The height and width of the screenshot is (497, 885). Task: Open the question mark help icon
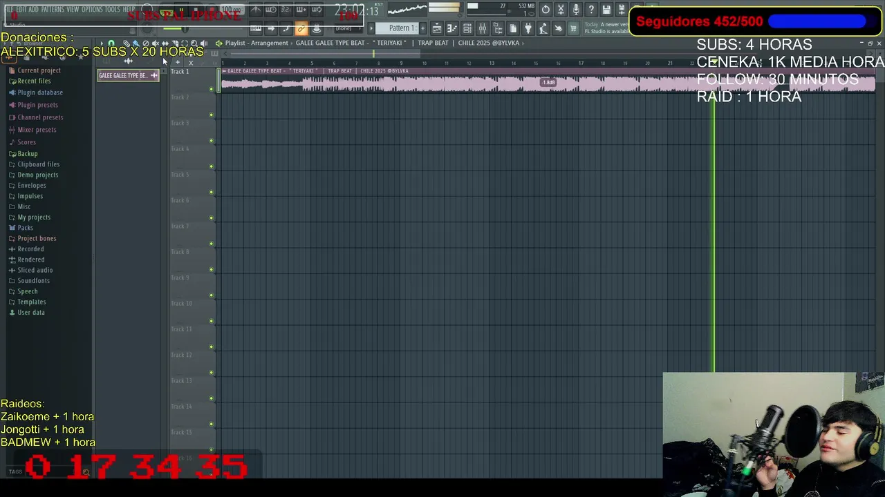591,10
